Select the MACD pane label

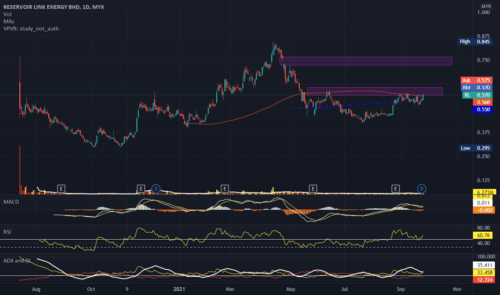tap(11, 202)
